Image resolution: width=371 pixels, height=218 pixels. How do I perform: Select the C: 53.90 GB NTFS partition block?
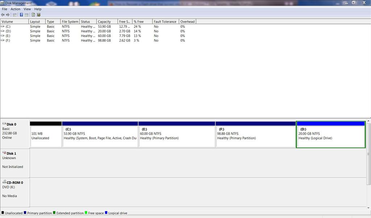[100, 135]
